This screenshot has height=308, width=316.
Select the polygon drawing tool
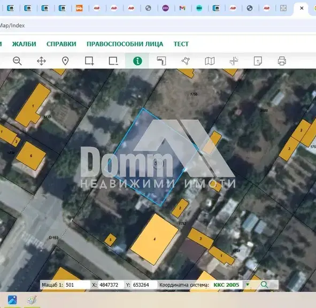[186, 61]
